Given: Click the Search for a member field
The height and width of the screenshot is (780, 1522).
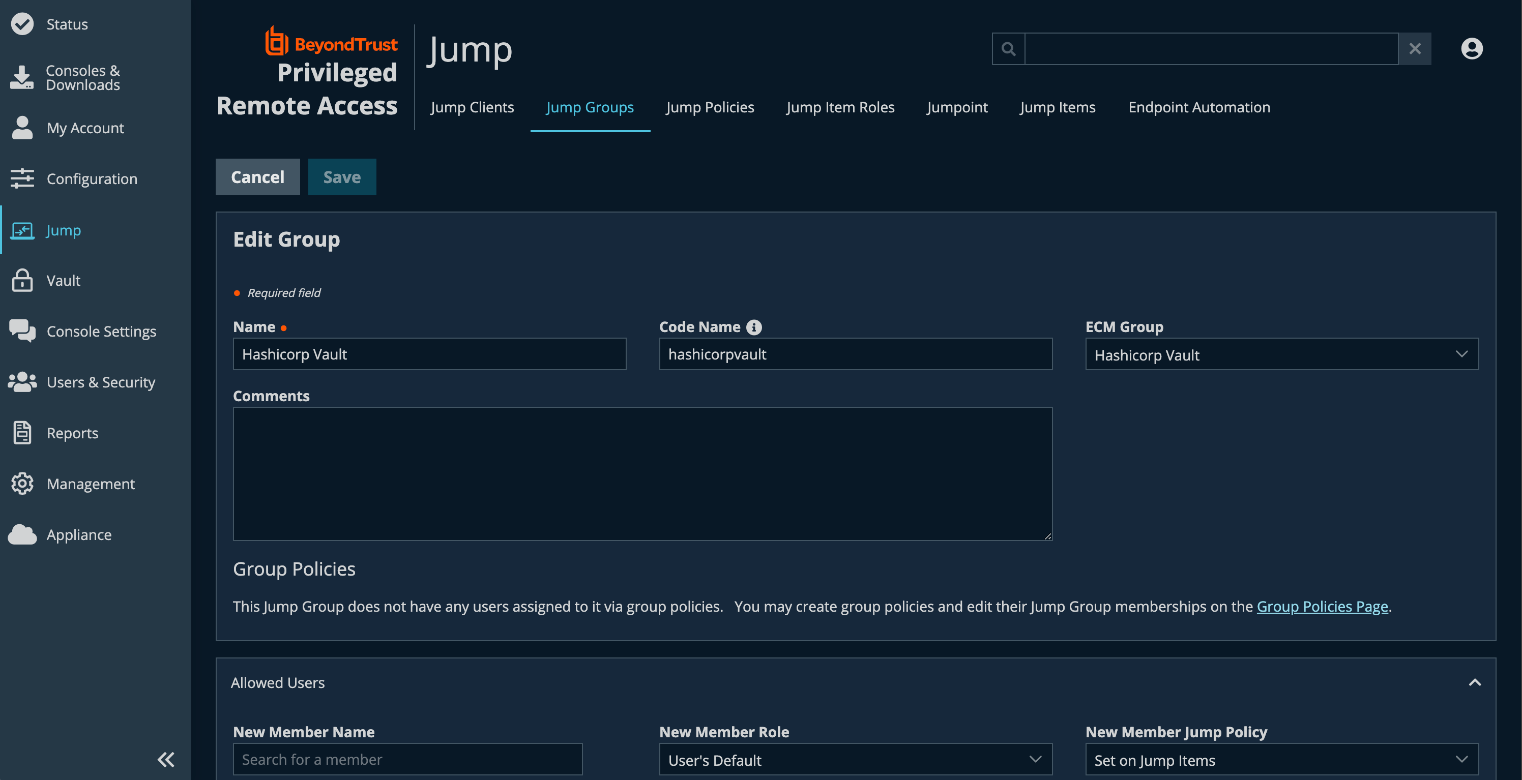Looking at the screenshot, I should coord(407,759).
